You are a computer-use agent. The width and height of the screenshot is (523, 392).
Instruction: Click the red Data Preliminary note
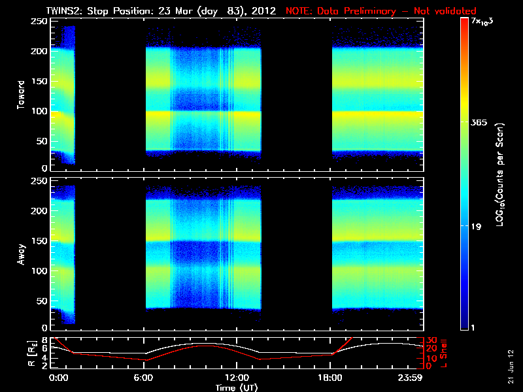tap(381, 11)
